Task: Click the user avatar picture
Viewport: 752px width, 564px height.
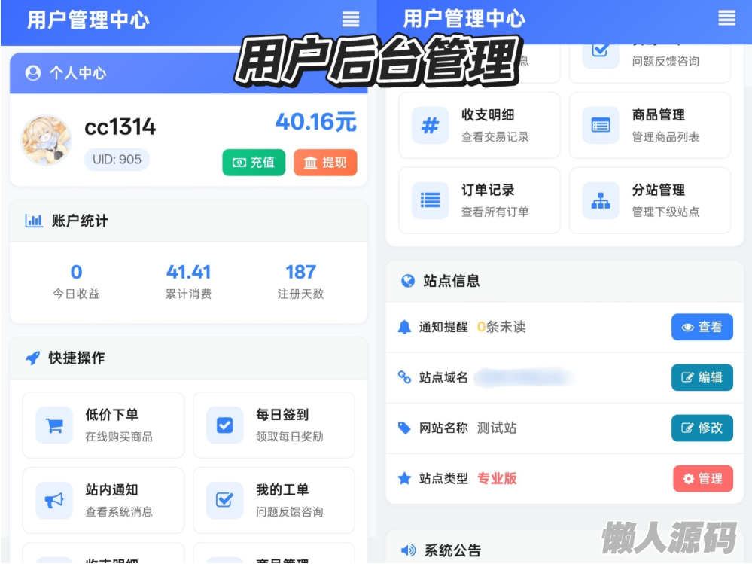Action: (x=46, y=140)
